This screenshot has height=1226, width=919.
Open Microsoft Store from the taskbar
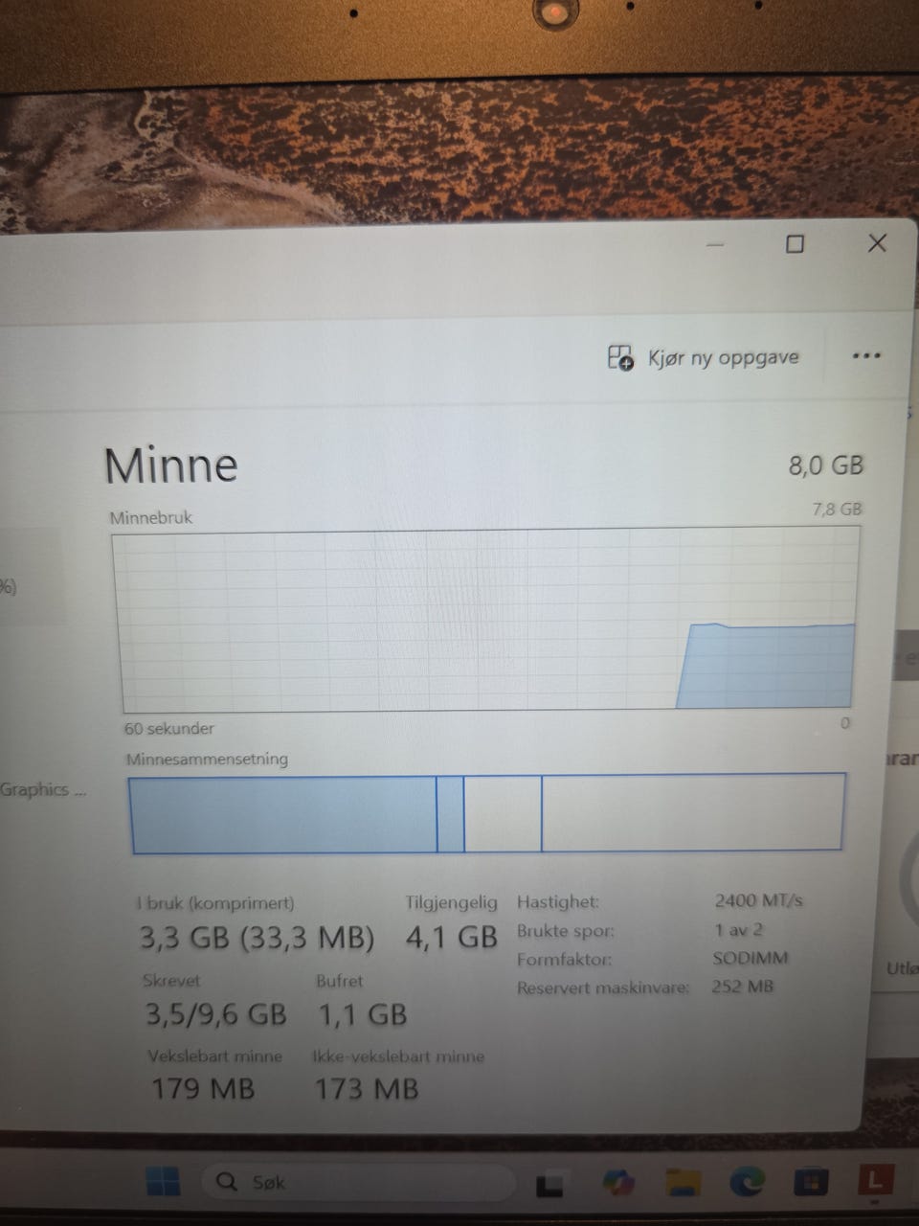pyautogui.click(x=812, y=1184)
